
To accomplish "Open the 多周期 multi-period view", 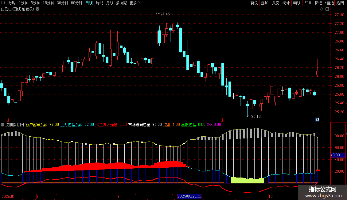I will 122,3.
